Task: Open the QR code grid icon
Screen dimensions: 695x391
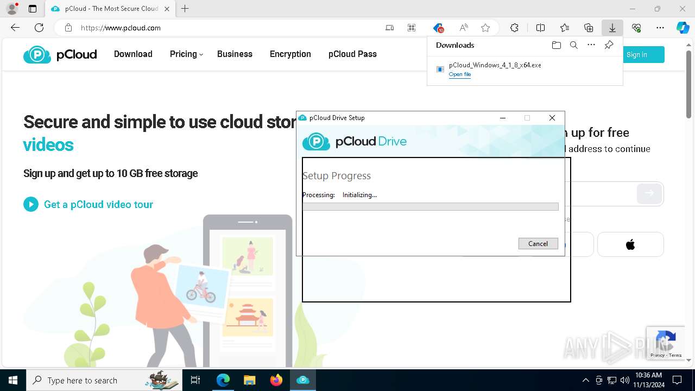Action: [x=412, y=28]
